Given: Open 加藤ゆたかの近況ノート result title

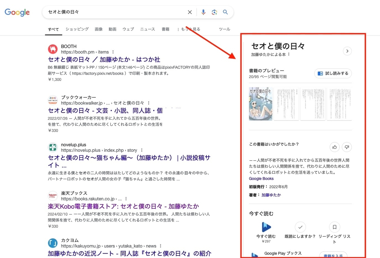Looking at the screenshot, I should point(130,254).
